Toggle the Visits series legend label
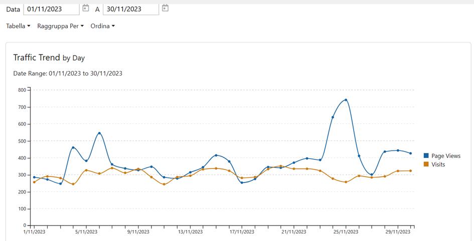The height and width of the screenshot is (241, 474). 438,164
